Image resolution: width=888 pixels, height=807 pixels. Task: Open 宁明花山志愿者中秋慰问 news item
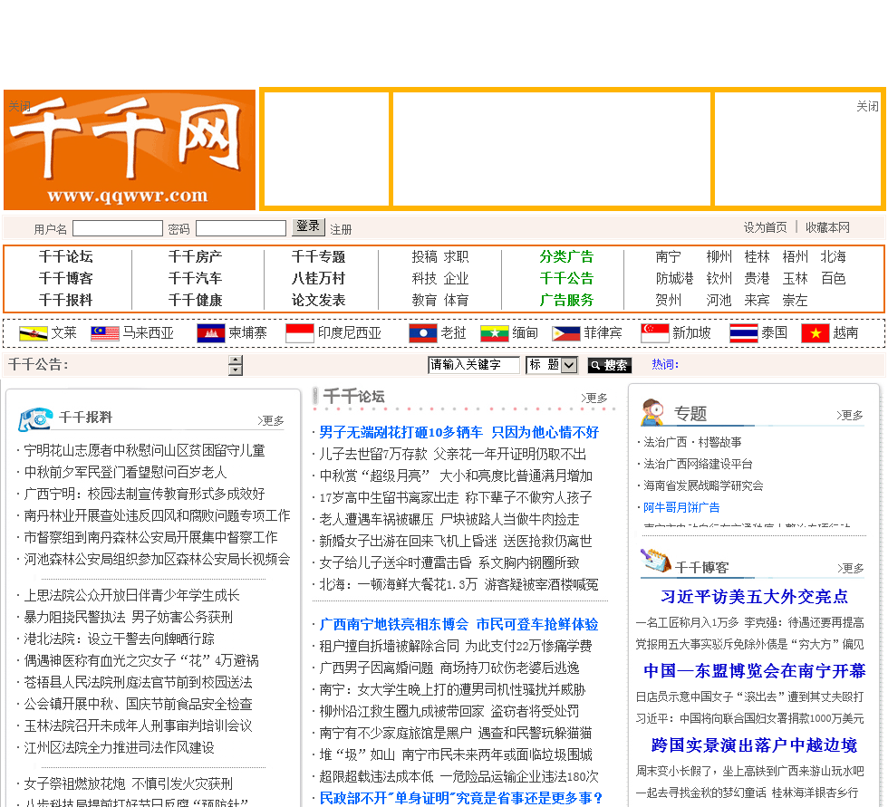click(x=144, y=450)
